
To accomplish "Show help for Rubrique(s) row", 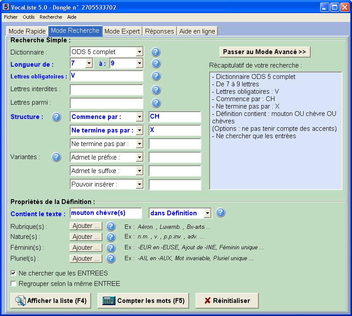I will tap(111, 226).
